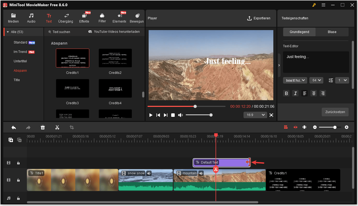Open the Bodoni MT Post font dropdown
The width and height of the screenshot is (358, 206).
295,80
